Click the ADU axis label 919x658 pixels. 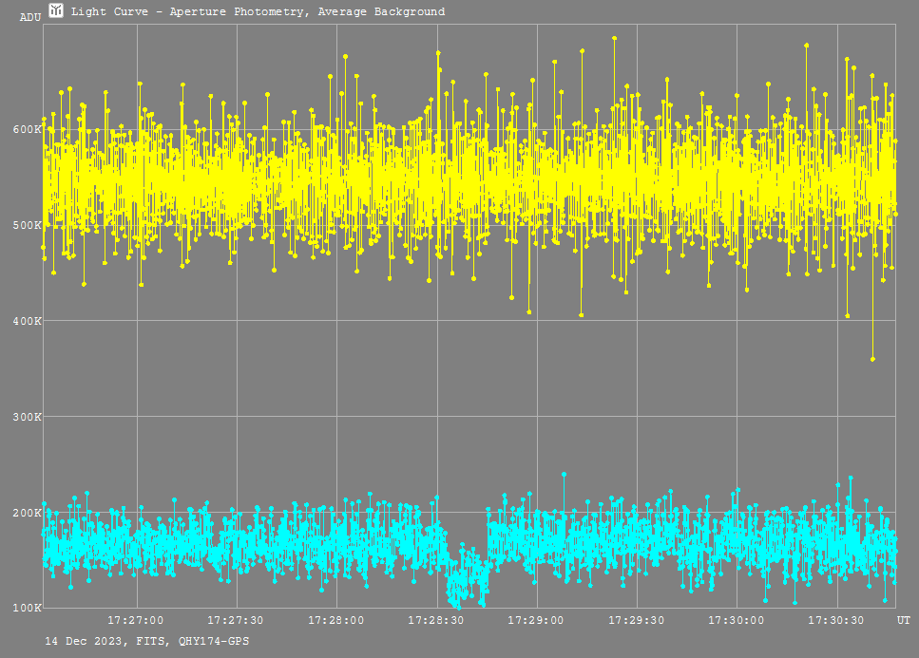point(30,17)
